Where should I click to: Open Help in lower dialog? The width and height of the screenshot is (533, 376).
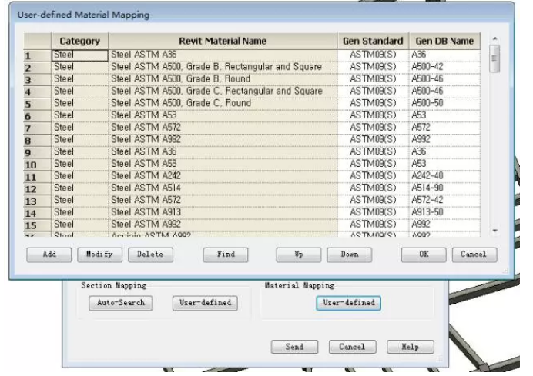[410, 347]
